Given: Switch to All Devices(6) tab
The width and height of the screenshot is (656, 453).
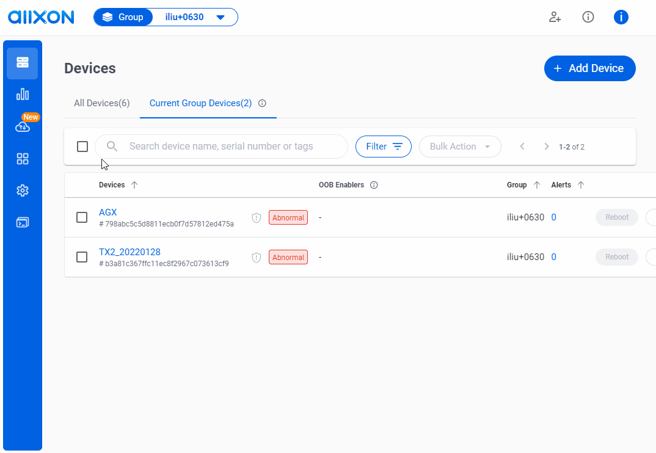Looking at the screenshot, I should tap(101, 103).
